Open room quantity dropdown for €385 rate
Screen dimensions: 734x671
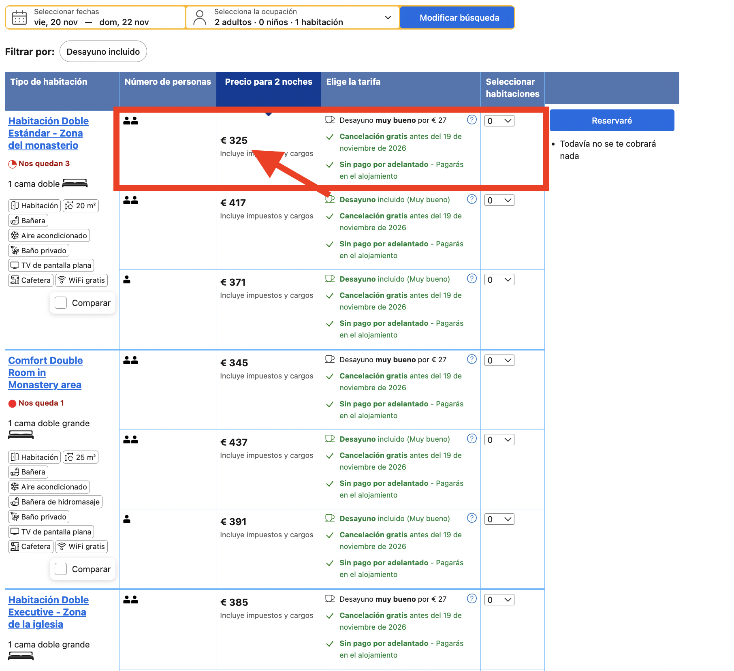(499, 600)
